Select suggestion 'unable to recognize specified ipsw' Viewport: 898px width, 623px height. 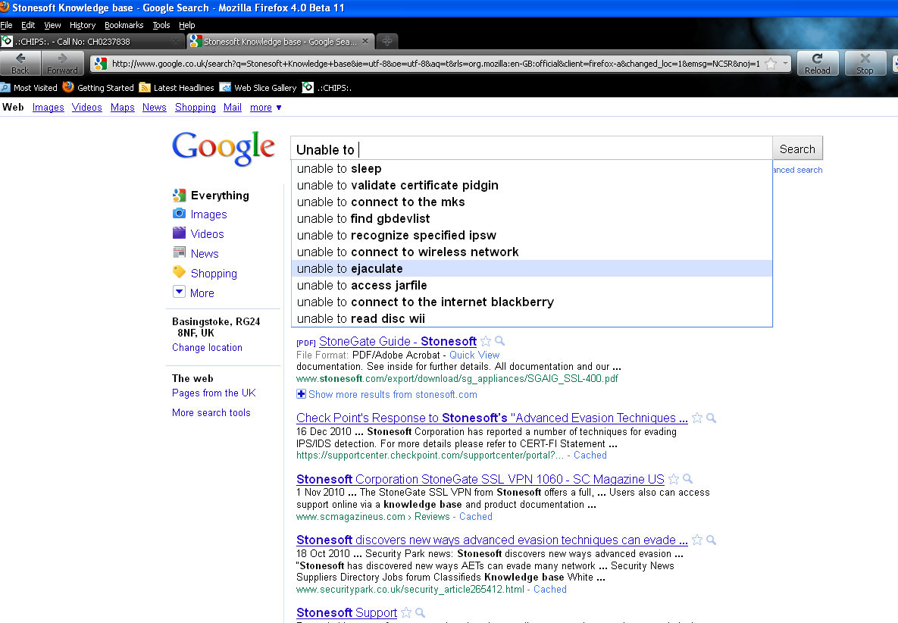(531, 236)
